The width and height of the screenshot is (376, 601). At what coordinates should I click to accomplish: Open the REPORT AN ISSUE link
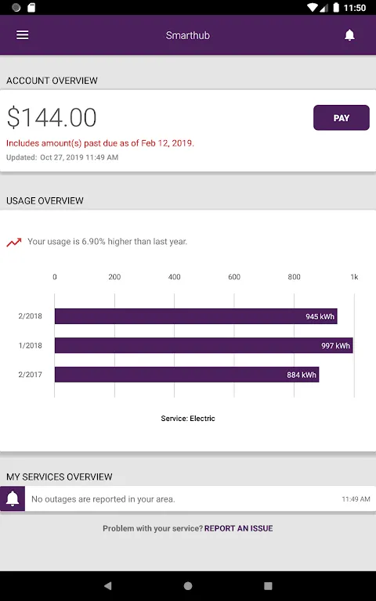(x=239, y=528)
